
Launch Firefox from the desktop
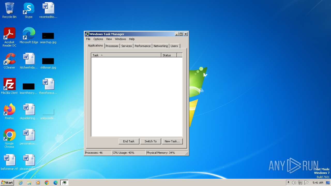click(x=9, y=112)
